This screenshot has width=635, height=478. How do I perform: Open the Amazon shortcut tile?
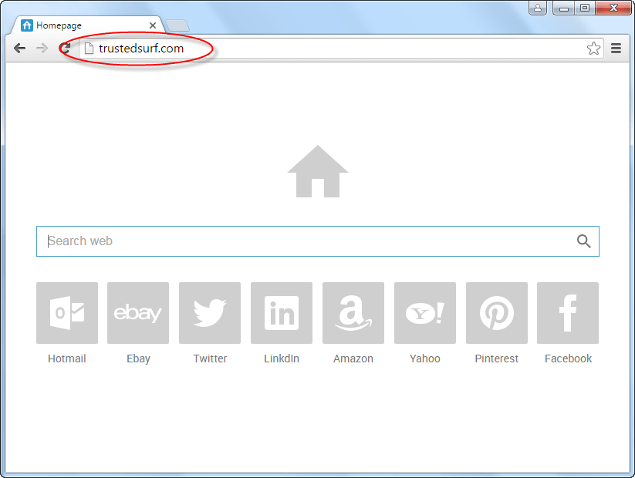pos(353,313)
